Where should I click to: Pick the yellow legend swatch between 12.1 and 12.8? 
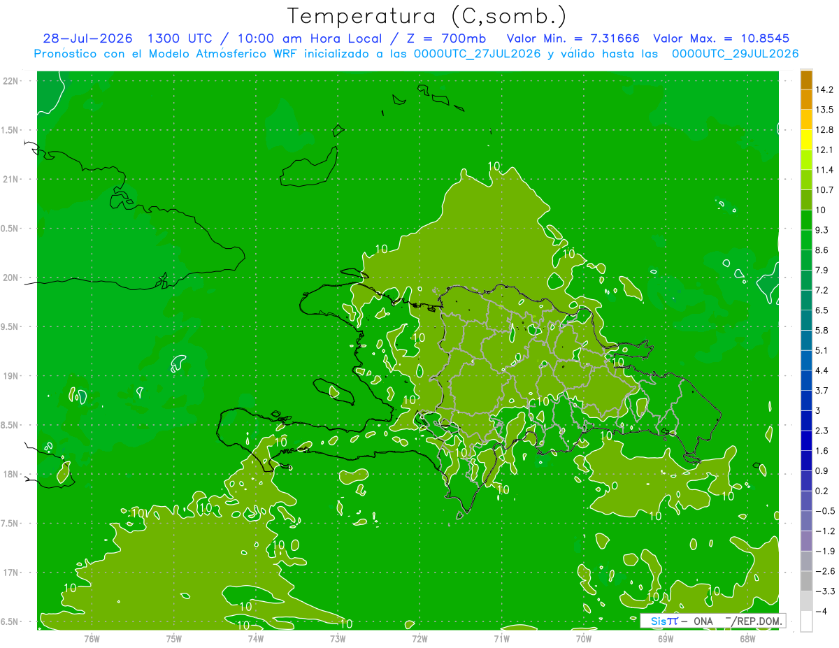[x=806, y=140]
